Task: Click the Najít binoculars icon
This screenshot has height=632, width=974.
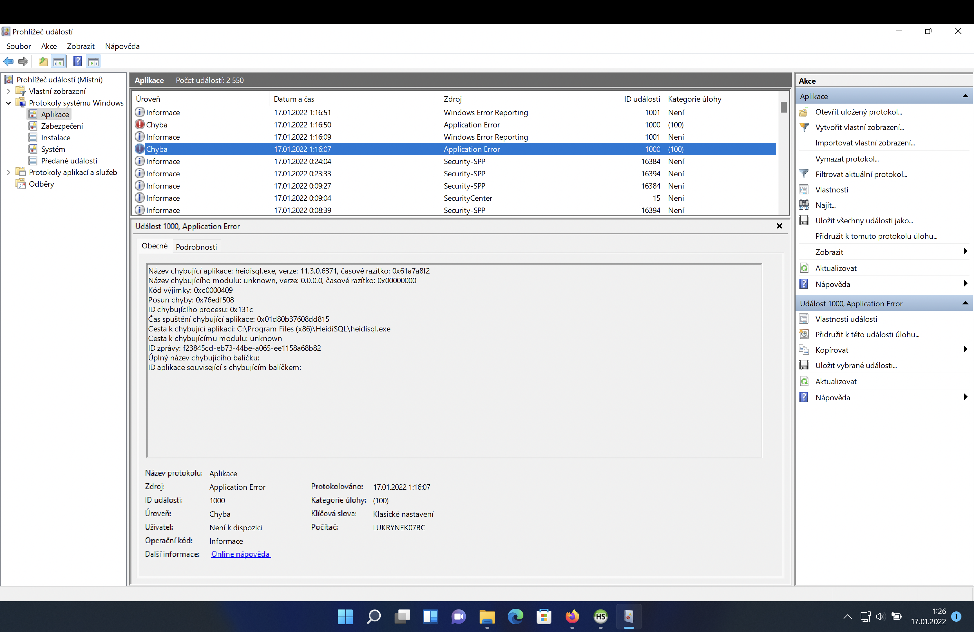Action: [804, 205]
